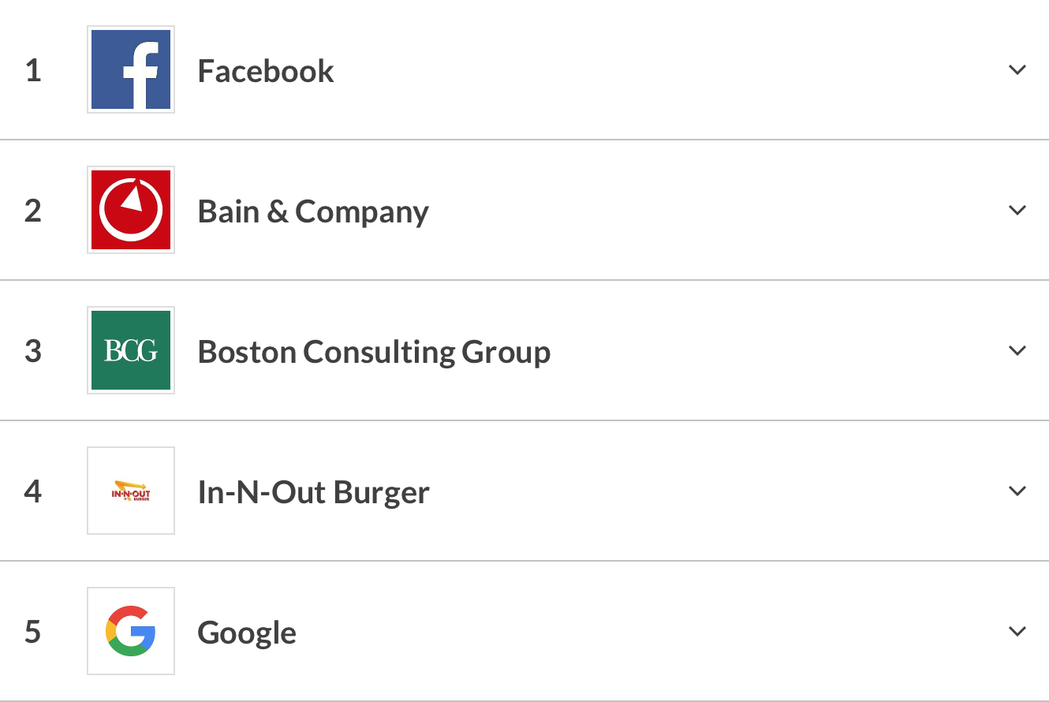Click the Google G logo
This screenshot has width=1049, height=702.
[x=131, y=631]
